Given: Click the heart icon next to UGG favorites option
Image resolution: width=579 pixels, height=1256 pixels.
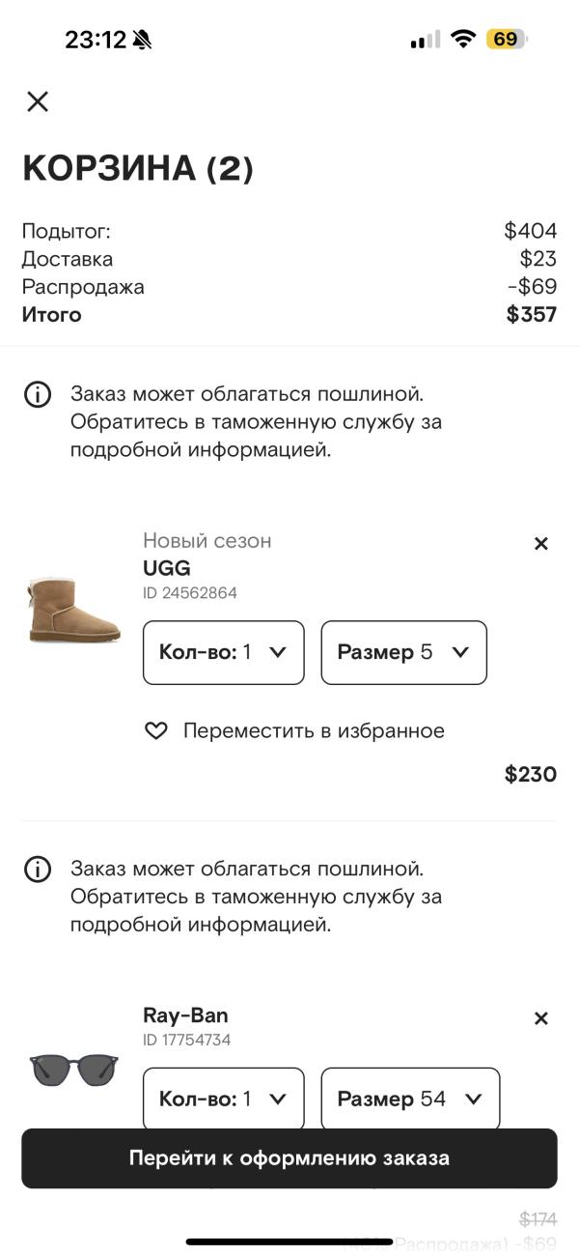Looking at the screenshot, I should click(x=155, y=731).
